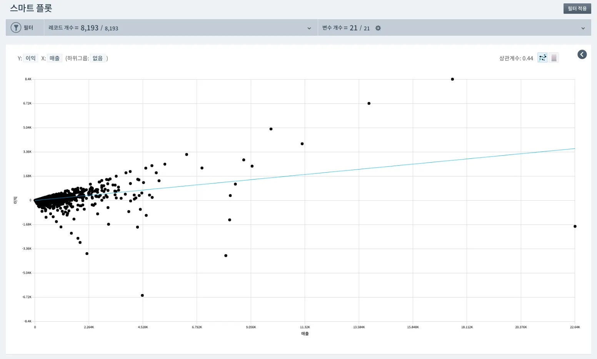
Task: Click the 필터 적용 button
Action: [x=577, y=8]
